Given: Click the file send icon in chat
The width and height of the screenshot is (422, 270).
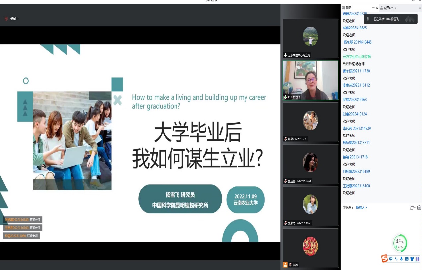Looking at the screenshot, I should point(412,208).
